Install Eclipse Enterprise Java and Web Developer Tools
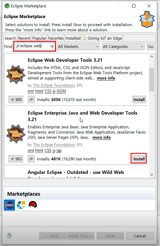 139,159
